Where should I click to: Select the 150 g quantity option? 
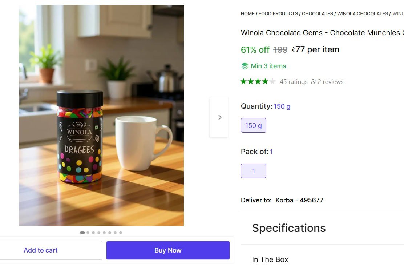point(253,125)
